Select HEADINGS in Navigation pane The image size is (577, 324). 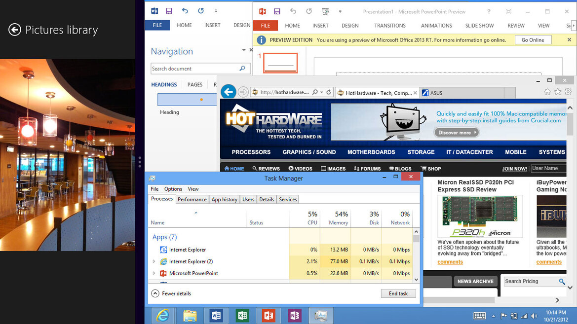(x=164, y=85)
